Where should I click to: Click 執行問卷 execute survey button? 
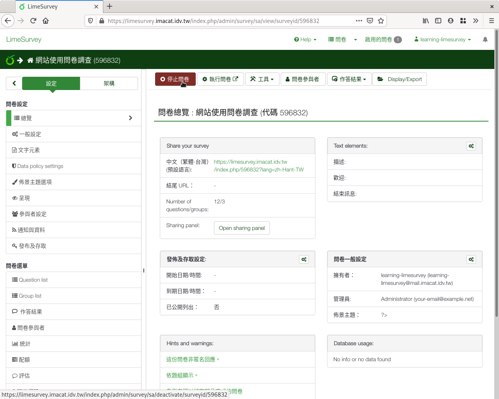click(220, 79)
